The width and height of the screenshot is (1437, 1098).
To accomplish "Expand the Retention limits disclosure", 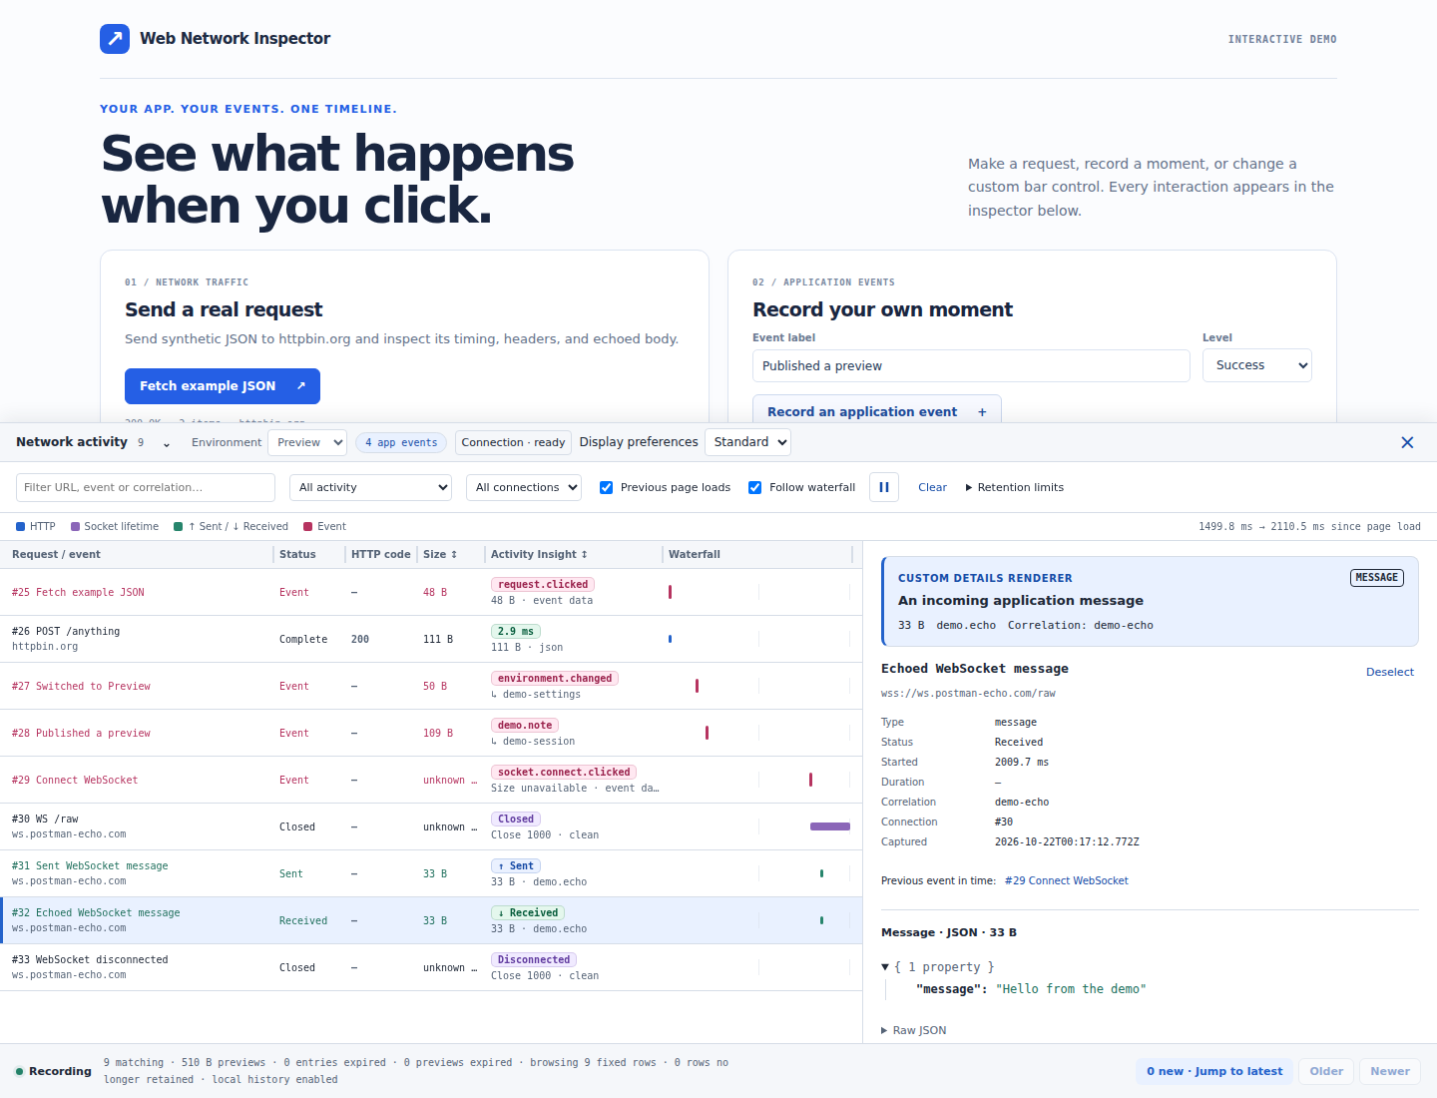I will tap(1015, 487).
